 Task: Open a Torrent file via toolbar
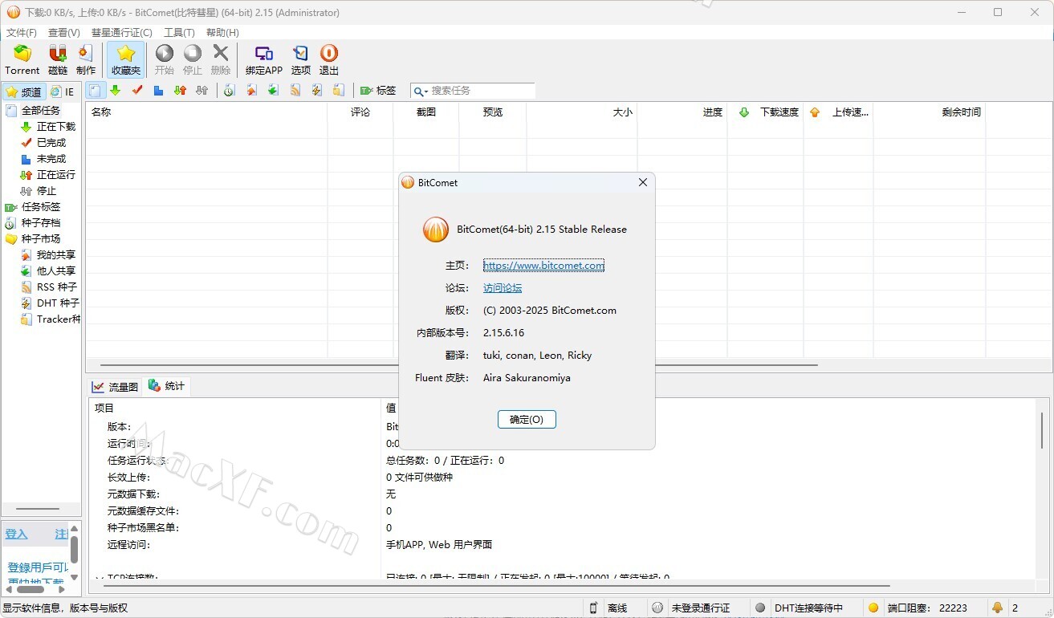22,60
